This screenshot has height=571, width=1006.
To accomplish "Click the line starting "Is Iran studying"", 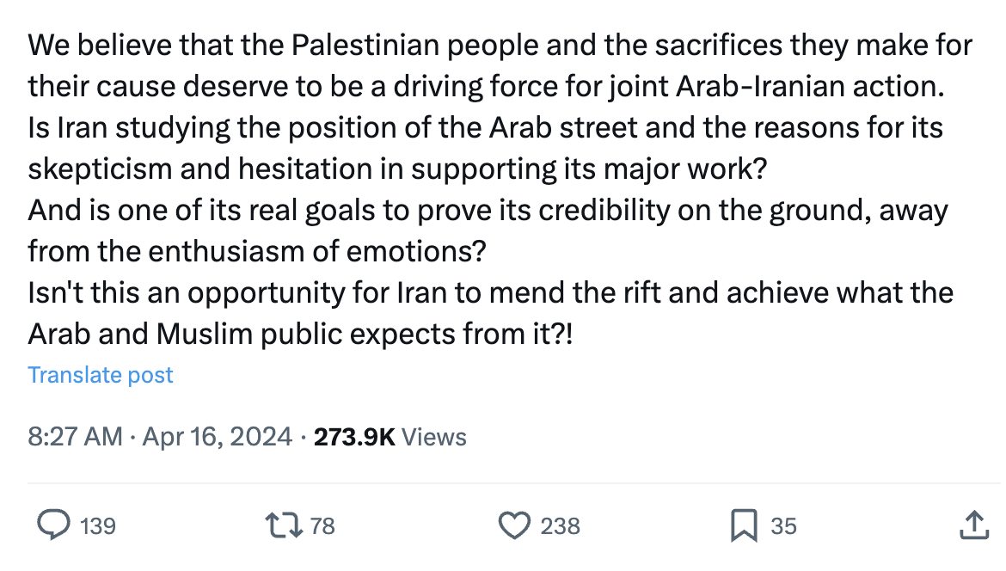I will [x=486, y=127].
